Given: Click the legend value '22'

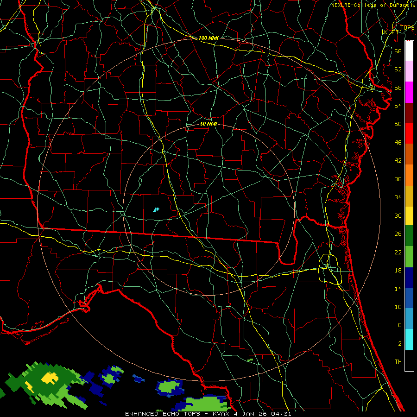Looking at the screenshot, I should pyautogui.click(x=398, y=252).
